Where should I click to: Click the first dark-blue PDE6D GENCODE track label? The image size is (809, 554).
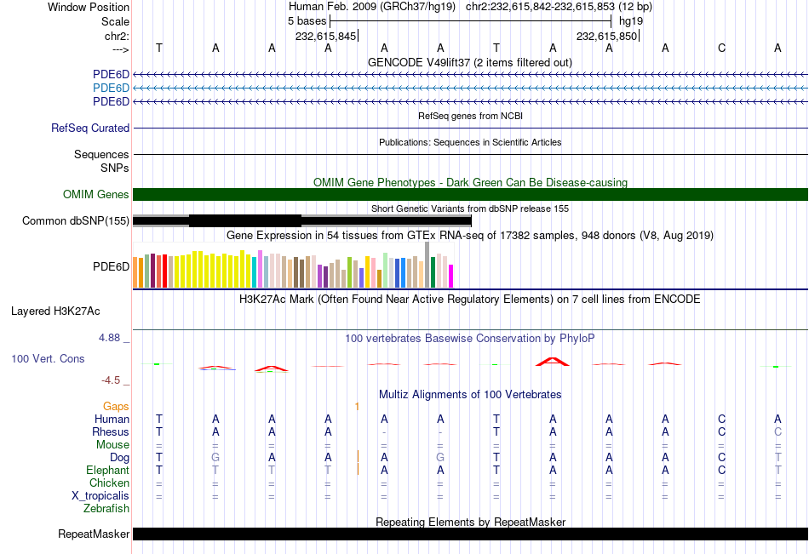pos(111,74)
